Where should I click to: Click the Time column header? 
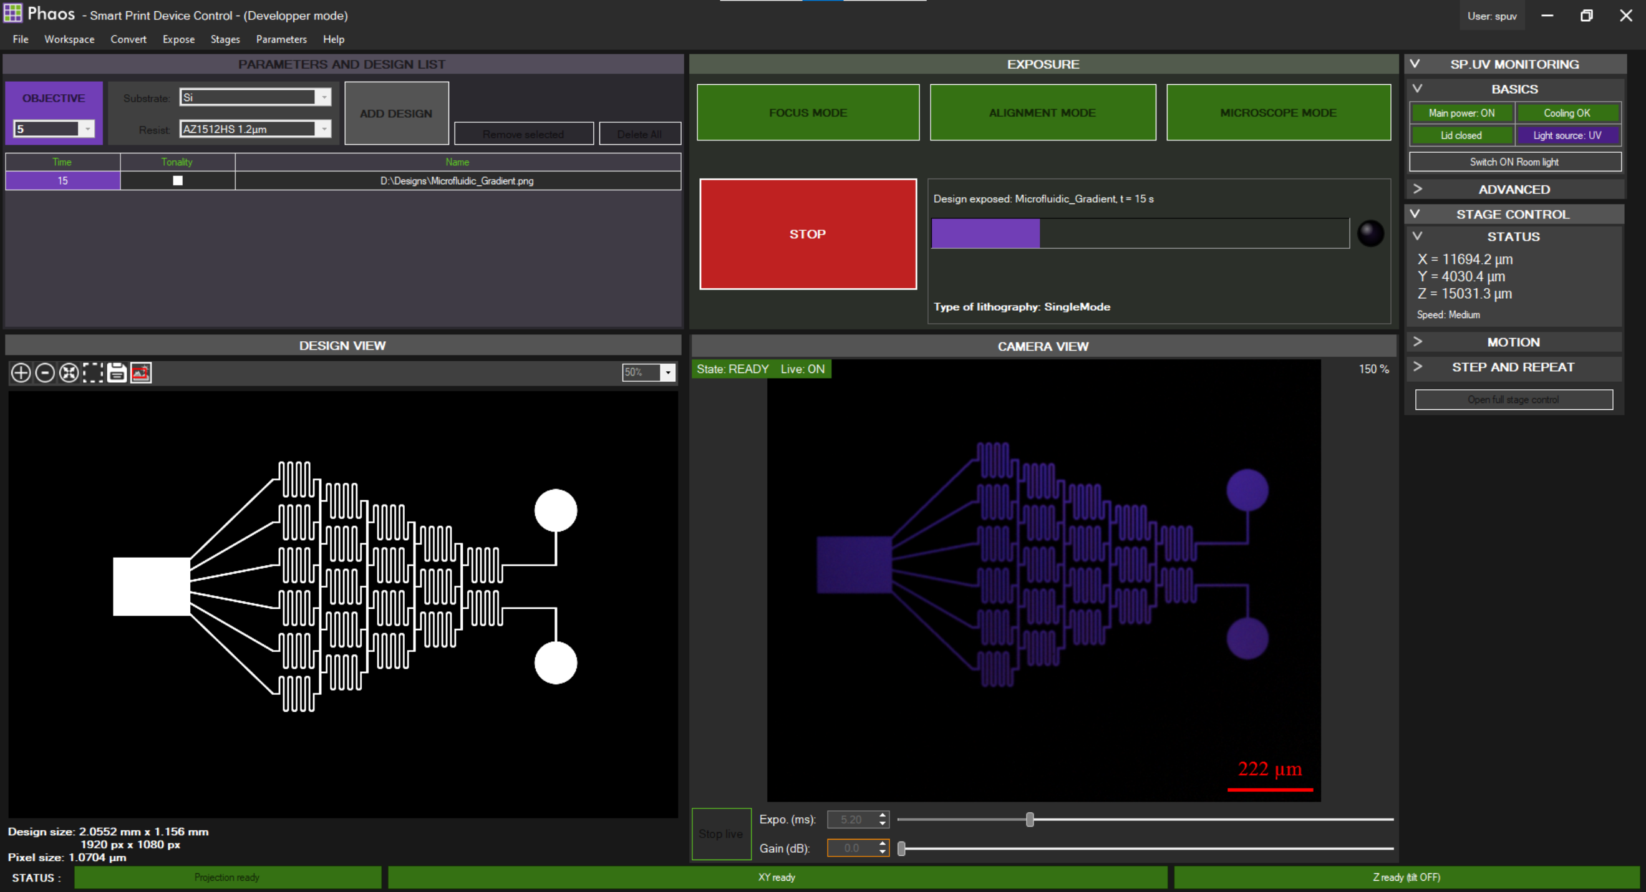[x=62, y=162]
